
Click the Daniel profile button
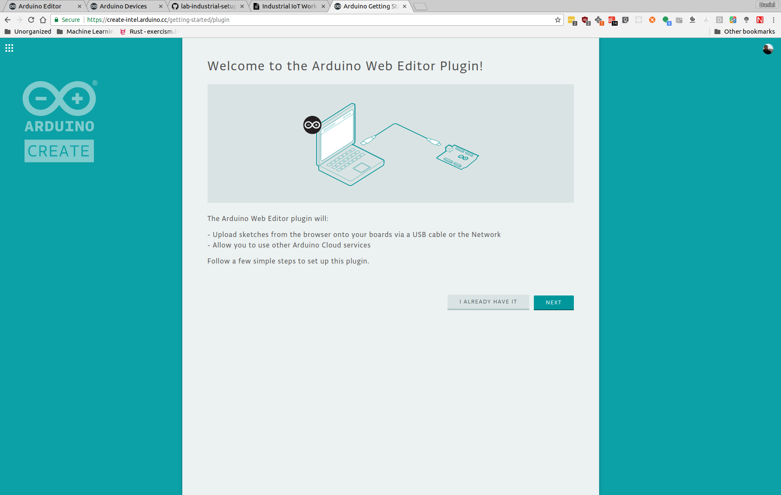[x=767, y=5]
